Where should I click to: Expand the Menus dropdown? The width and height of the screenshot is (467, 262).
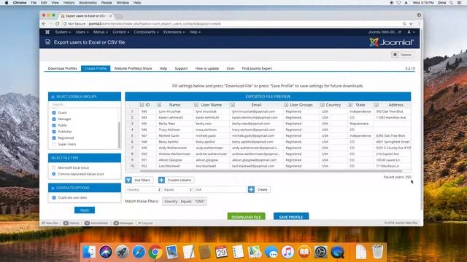(101, 32)
